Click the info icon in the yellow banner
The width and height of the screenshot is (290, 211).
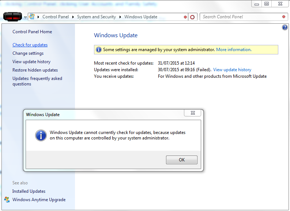point(99,50)
